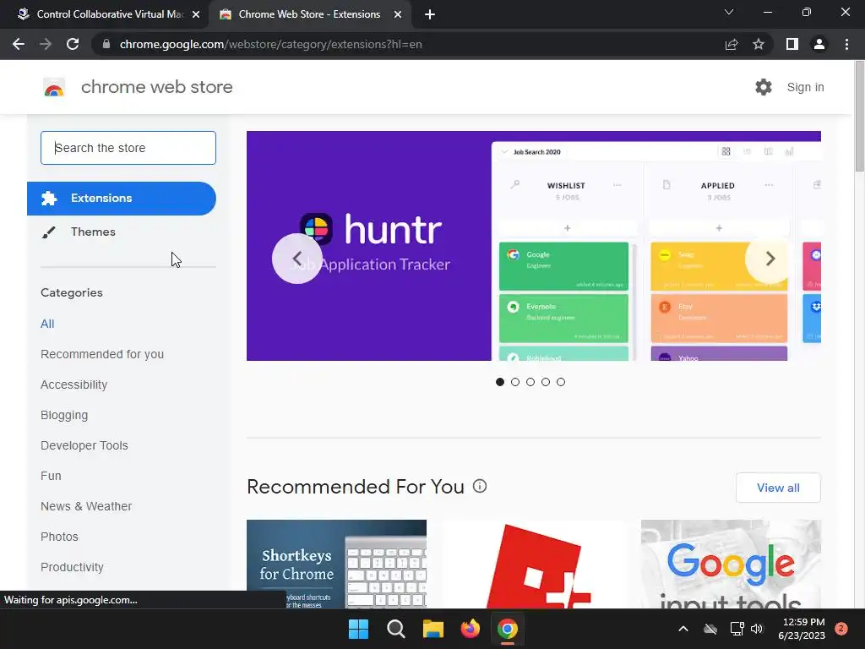Click the info icon beside Recommended For You
The image size is (865, 649).
(480, 486)
